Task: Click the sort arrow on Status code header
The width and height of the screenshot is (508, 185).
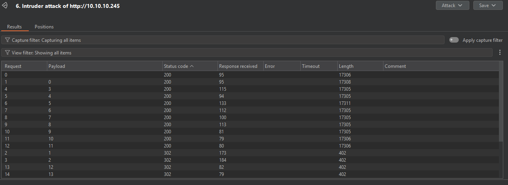Action: point(192,66)
